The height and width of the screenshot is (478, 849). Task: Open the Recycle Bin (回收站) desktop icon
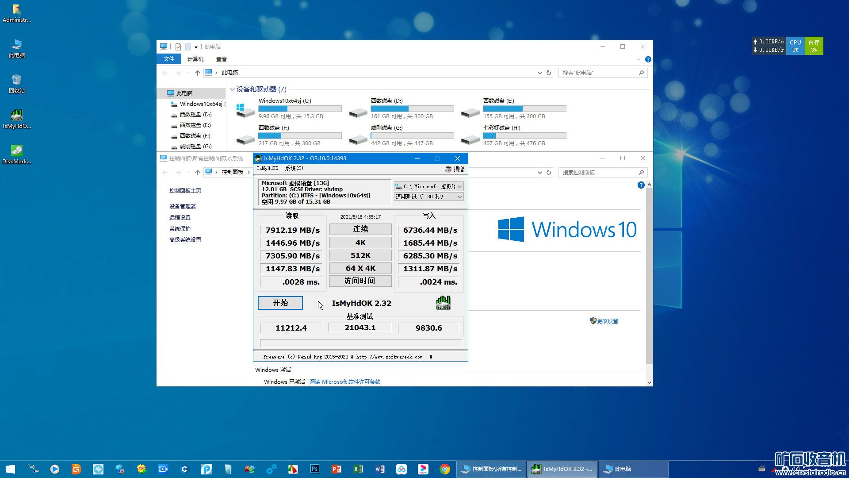point(16,83)
